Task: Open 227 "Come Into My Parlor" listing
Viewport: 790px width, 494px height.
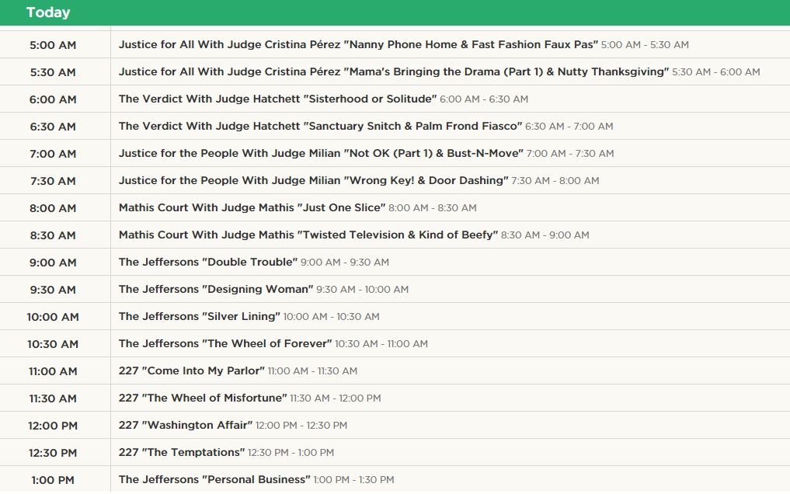Action: click(191, 370)
